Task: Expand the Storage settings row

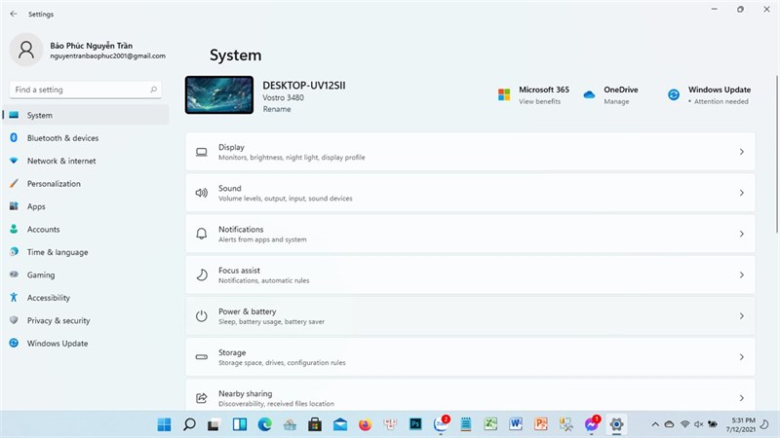Action: click(470, 357)
